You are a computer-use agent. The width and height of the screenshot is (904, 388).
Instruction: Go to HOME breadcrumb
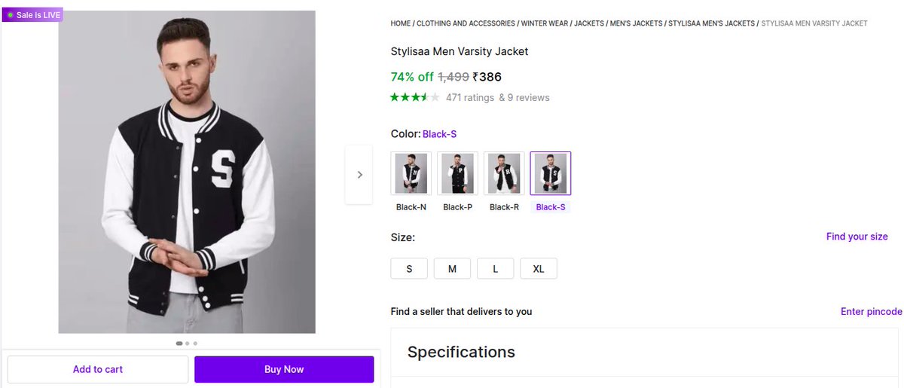pyautogui.click(x=401, y=23)
